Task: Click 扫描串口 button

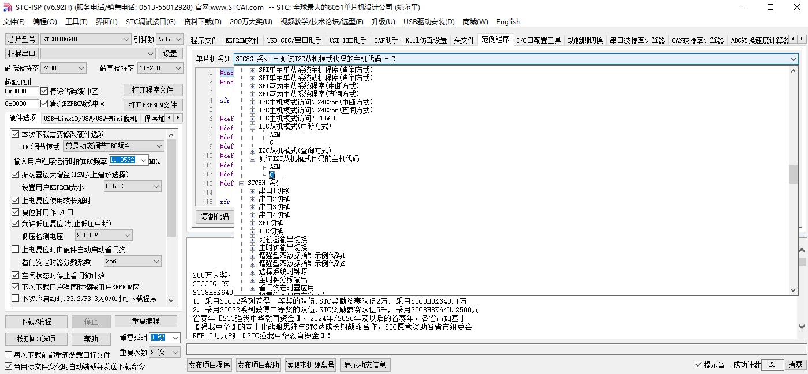Action: tap(22, 54)
